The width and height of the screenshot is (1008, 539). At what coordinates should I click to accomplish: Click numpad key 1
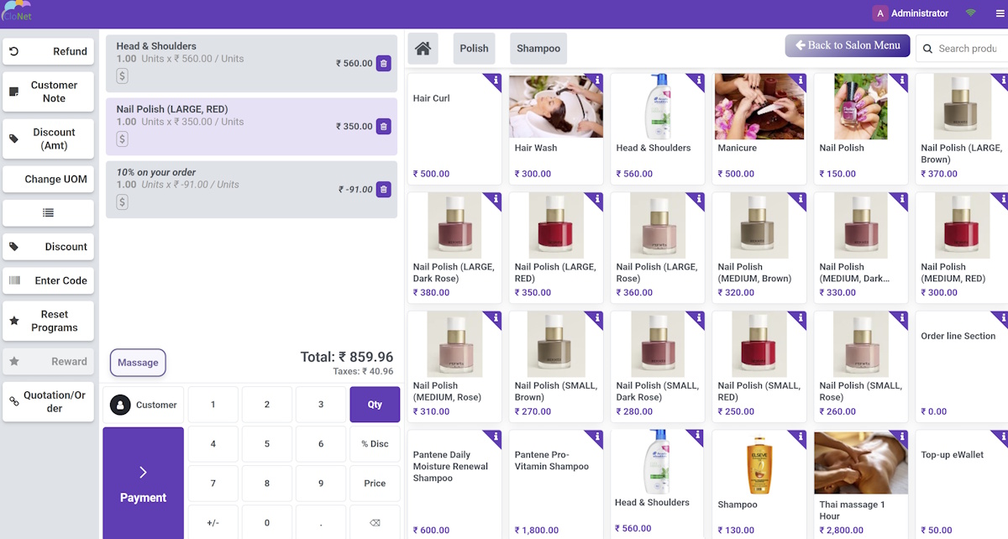(x=213, y=404)
